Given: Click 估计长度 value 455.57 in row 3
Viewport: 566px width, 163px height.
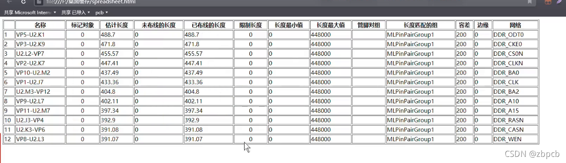Looking at the screenshot, I should (x=116, y=54).
